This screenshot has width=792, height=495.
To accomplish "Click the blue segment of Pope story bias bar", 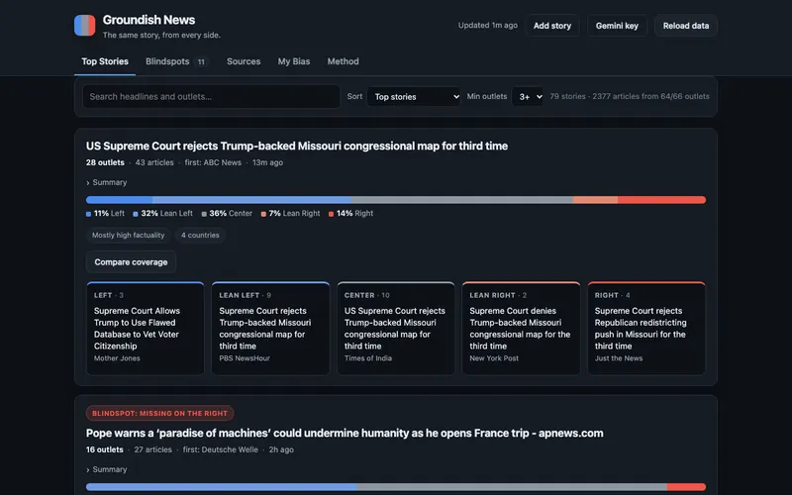I will click(x=222, y=487).
